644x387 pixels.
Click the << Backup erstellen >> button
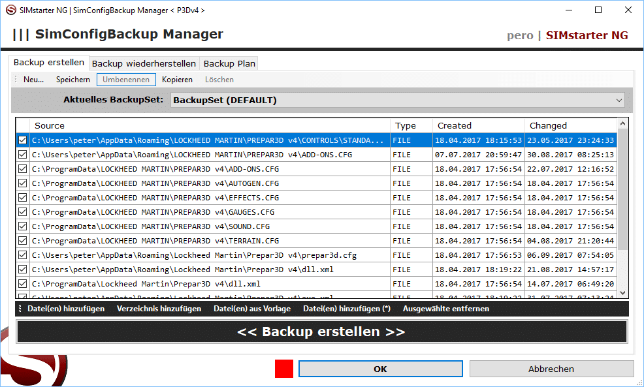point(321,332)
